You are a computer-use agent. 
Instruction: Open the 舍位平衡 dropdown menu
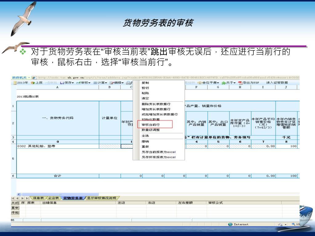[208, 83]
